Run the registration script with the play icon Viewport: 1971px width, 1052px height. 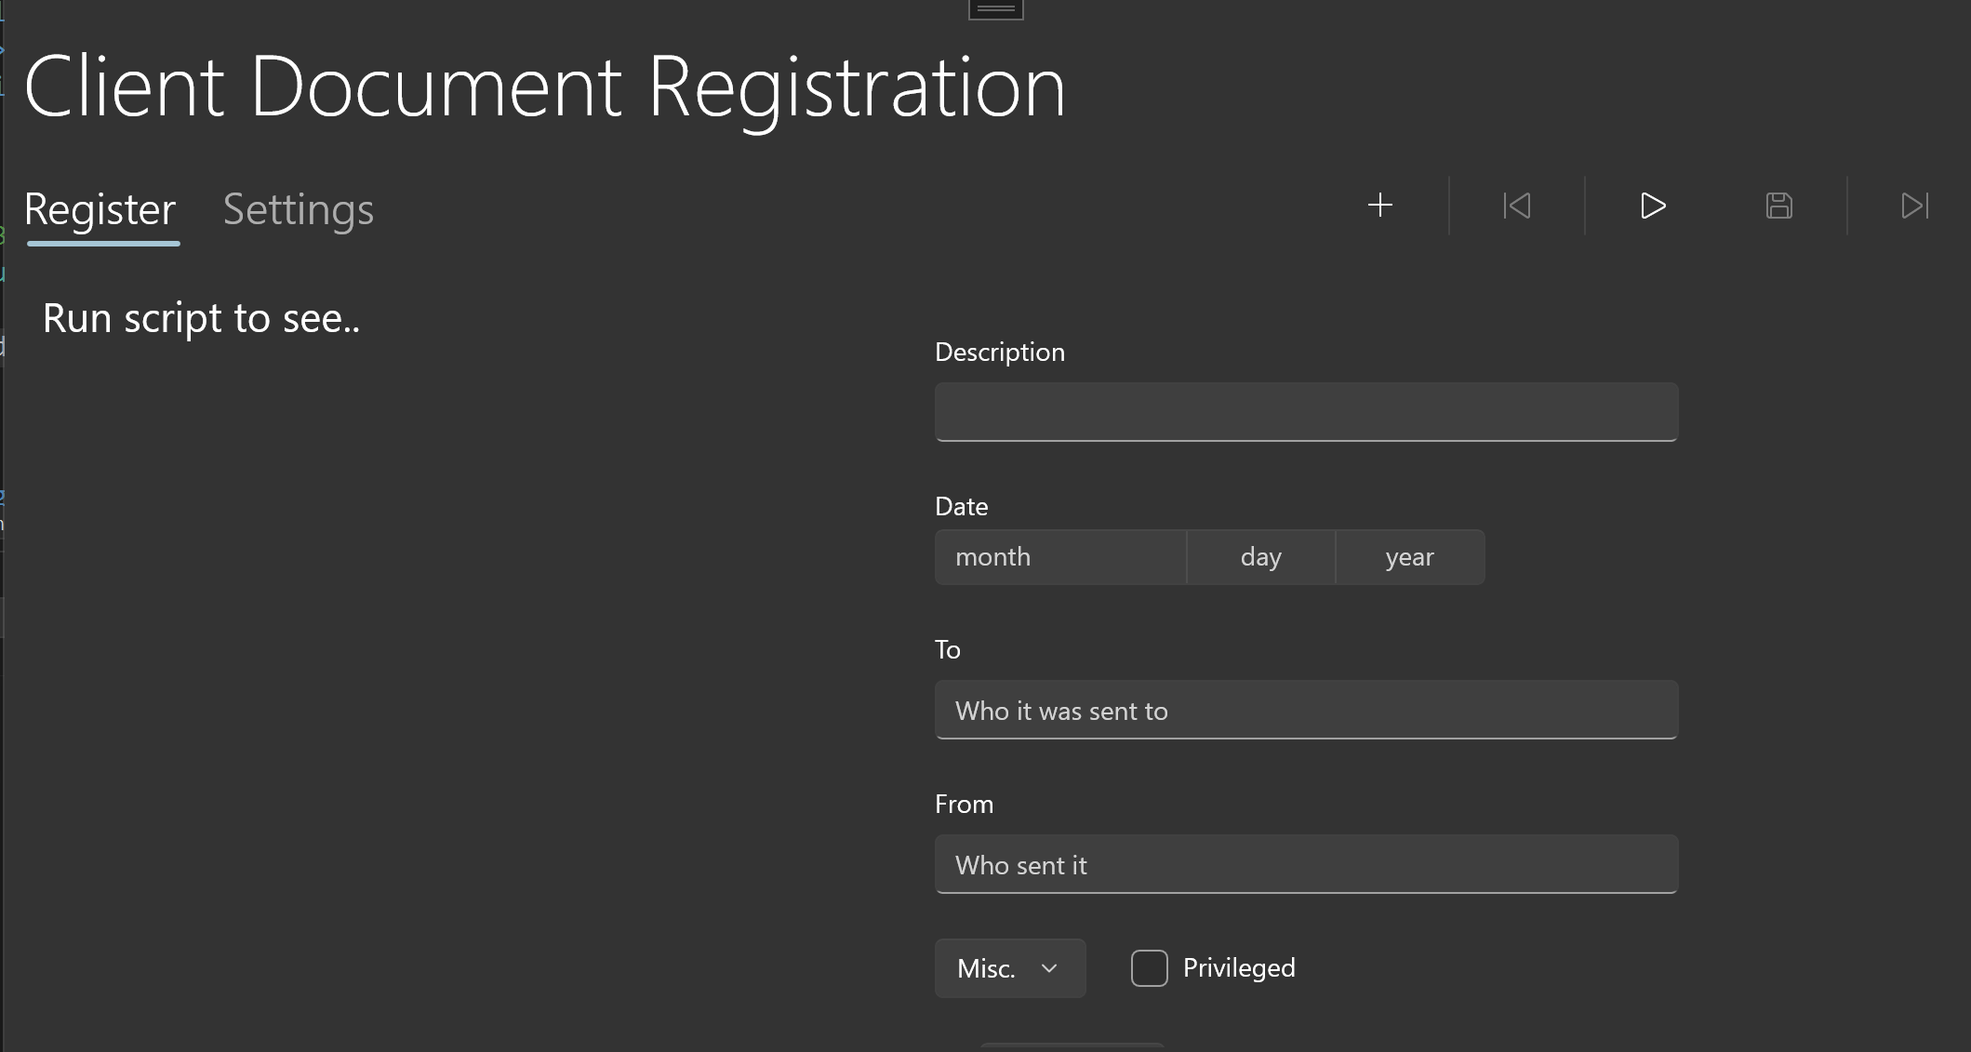pos(1652,206)
